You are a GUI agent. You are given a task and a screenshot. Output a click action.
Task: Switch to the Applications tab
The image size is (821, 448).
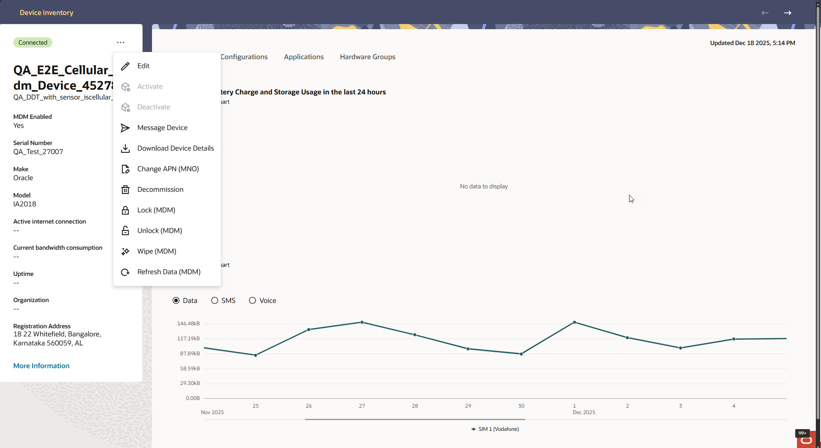pos(304,57)
